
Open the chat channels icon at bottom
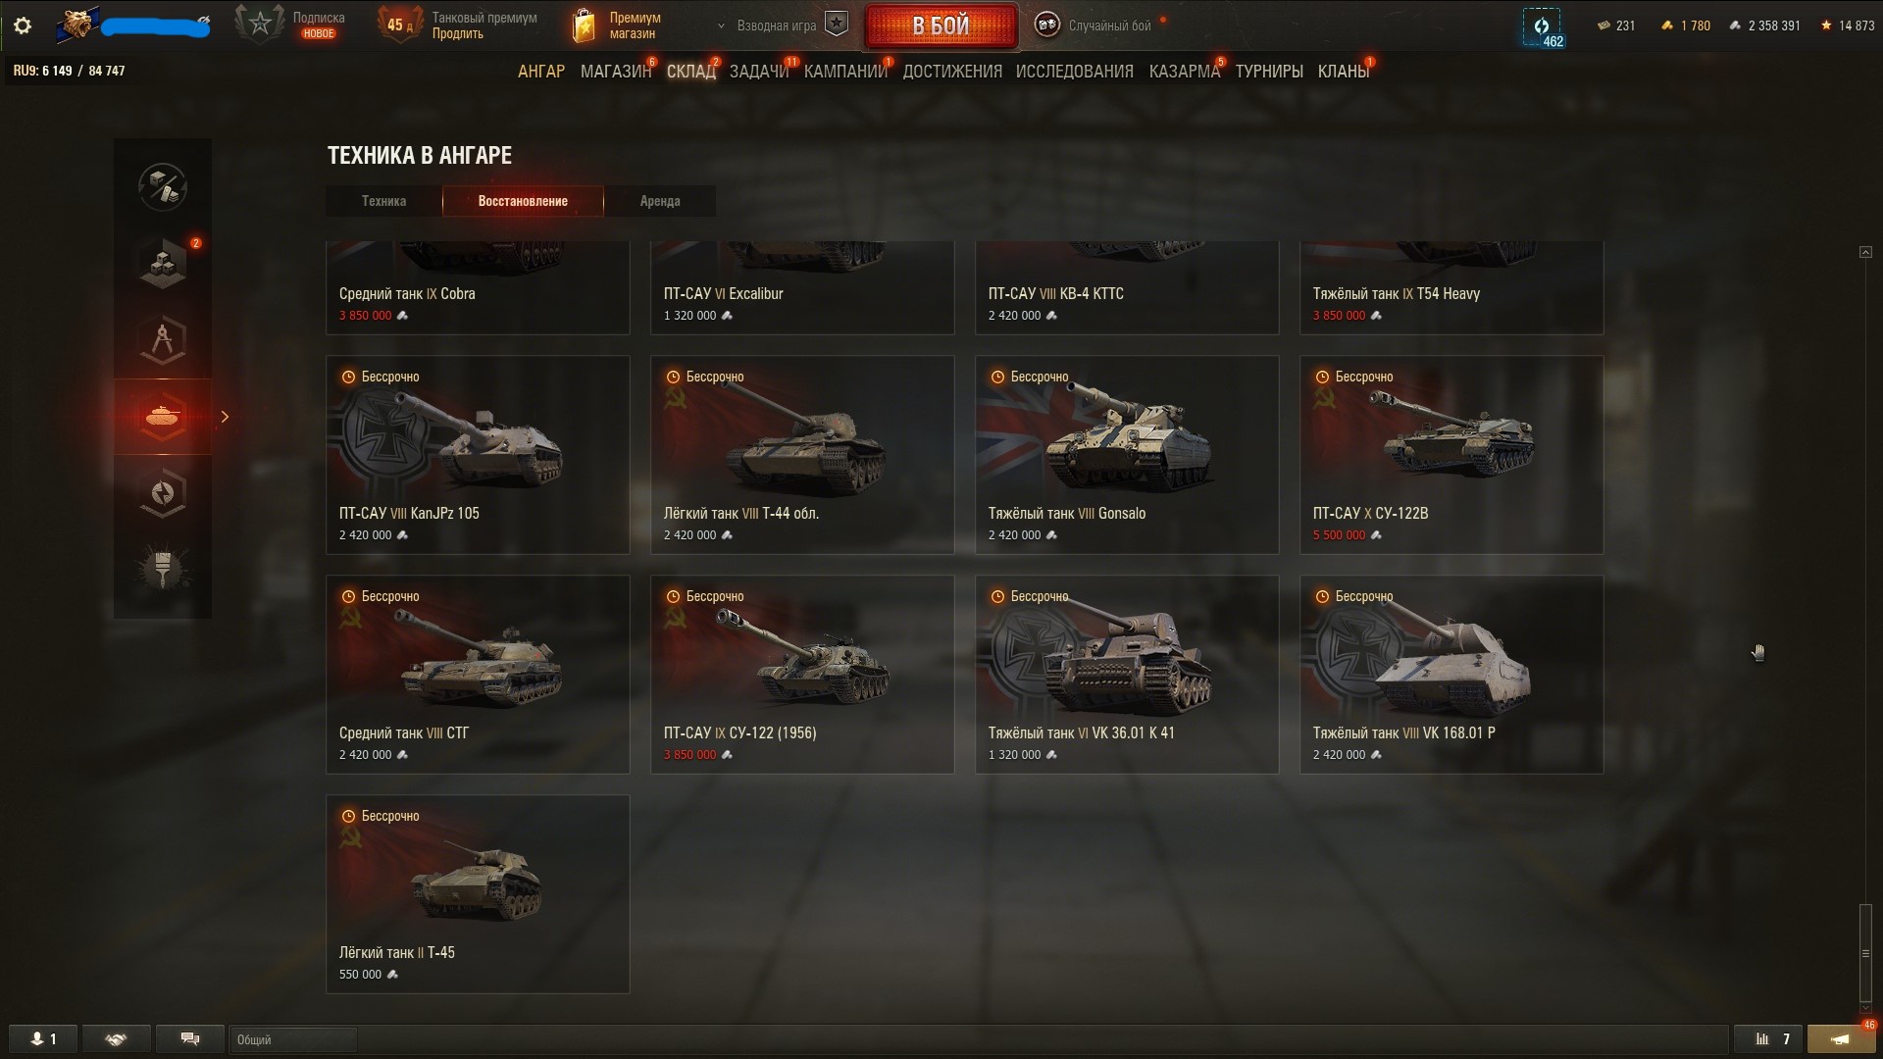pos(190,1038)
